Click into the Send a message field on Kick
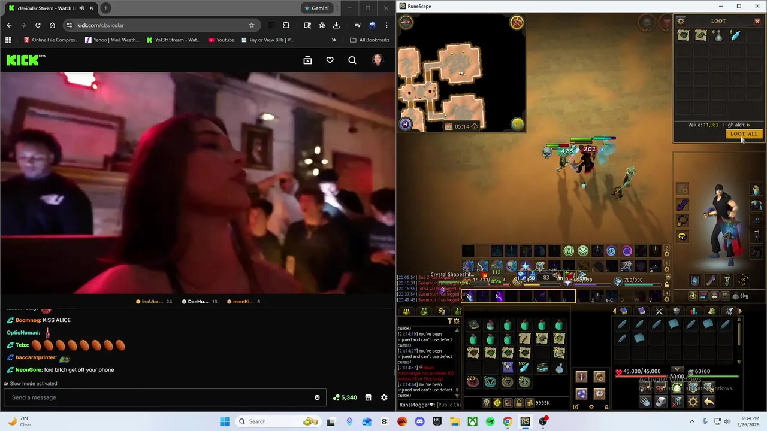767x431 pixels. [165, 397]
